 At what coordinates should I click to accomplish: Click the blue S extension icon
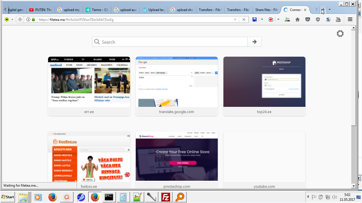tap(328, 19)
